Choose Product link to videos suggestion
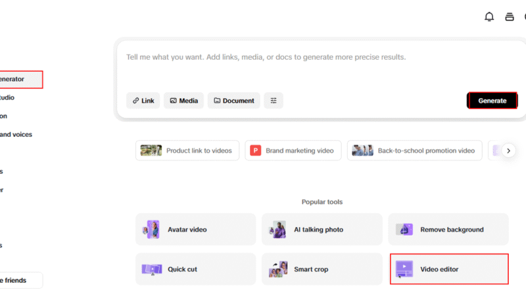The width and height of the screenshot is (526, 296). coord(187,151)
